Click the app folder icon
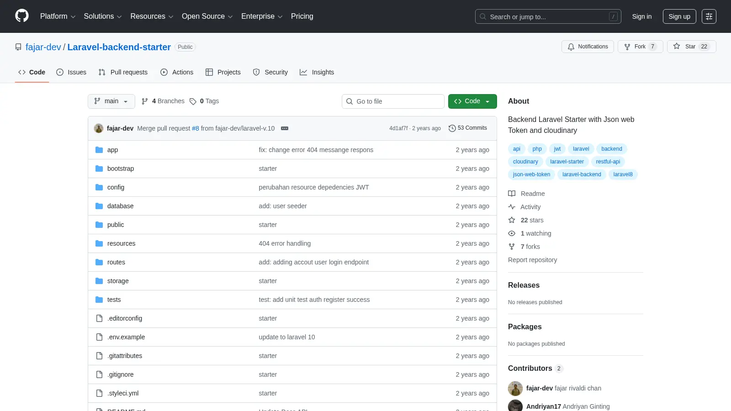This screenshot has height=411, width=731. (x=99, y=150)
